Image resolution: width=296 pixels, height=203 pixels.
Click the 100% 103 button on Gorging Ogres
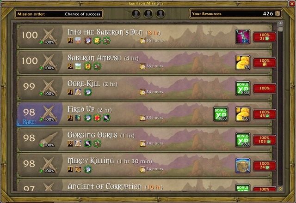265,140
